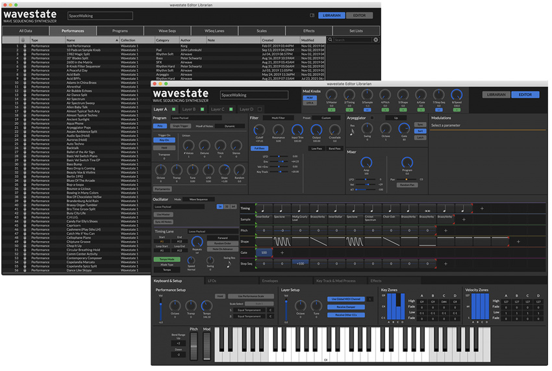Click the 8/Speed mod knob
The width and height of the screenshot is (552, 371).
[457, 95]
